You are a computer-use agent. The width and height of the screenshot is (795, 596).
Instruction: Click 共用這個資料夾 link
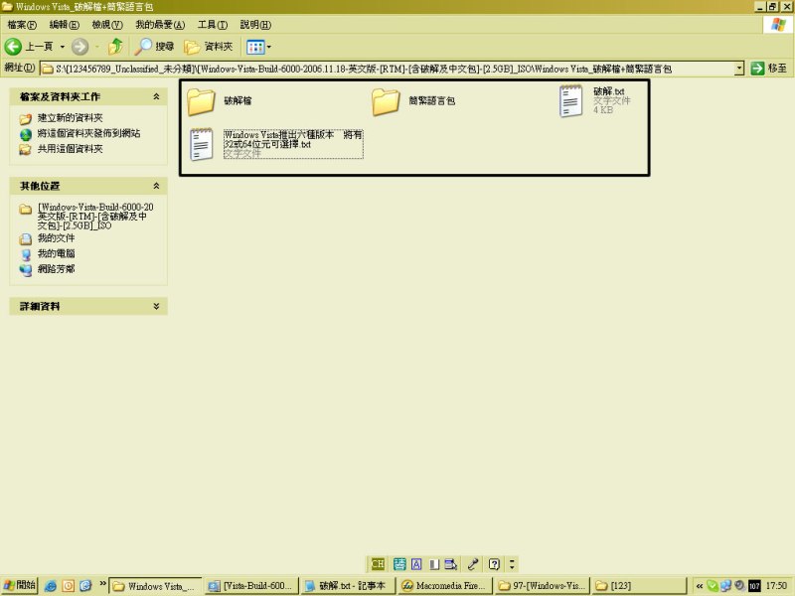[70, 149]
